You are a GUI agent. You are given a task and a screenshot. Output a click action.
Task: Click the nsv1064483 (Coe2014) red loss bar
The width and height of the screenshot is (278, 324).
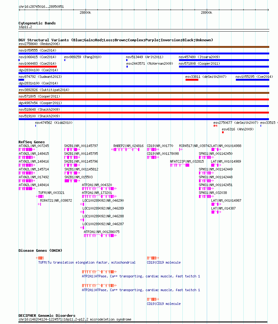pyautogui.click(x=37, y=67)
